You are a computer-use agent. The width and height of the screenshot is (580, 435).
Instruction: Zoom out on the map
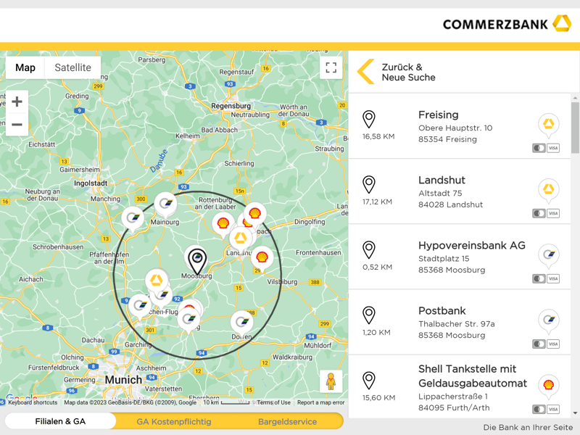click(x=17, y=125)
